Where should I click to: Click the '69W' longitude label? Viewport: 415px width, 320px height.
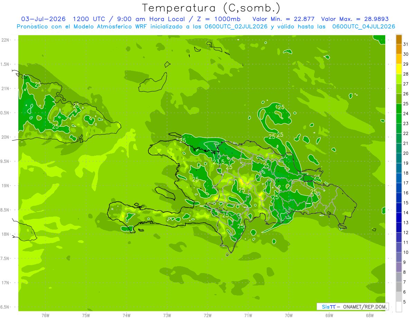329,316
